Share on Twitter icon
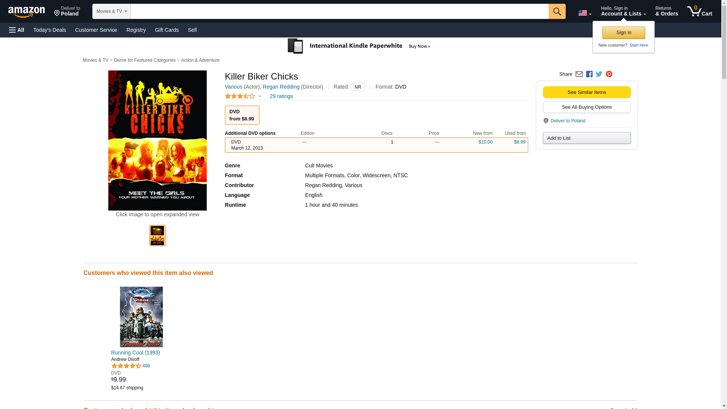Image resolution: width=727 pixels, height=409 pixels. [x=599, y=74]
